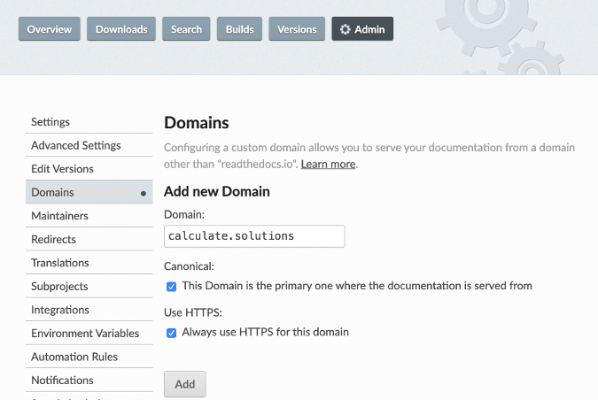Open Automation Rules in the sidebar
Viewport: 598px width, 400px height.
coord(89,357)
